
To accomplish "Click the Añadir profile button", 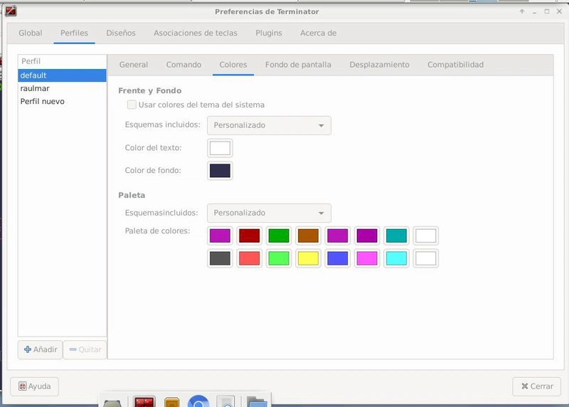I will [41, 349].
